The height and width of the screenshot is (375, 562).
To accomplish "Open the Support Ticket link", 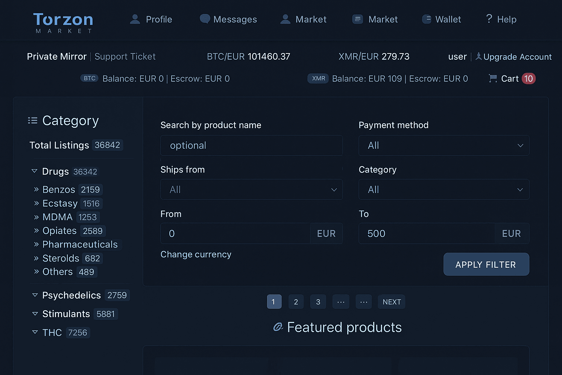I will (x=125, y=56).
